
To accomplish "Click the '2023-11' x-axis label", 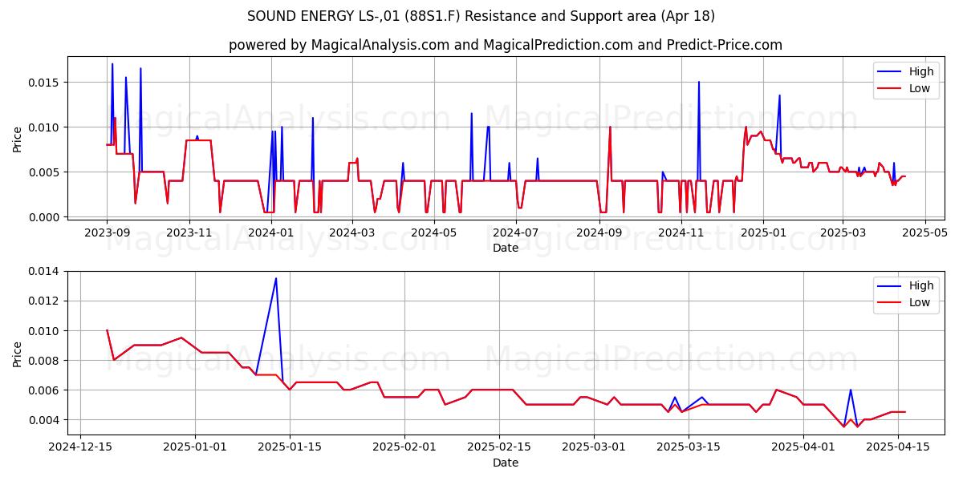I will [189, 233].
